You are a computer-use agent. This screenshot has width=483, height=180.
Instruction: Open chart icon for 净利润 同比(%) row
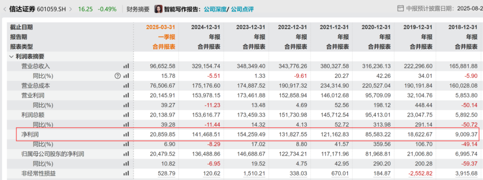(126, 144)
